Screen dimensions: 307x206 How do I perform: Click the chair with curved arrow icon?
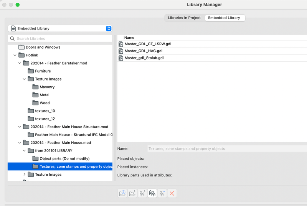(142, 193)
